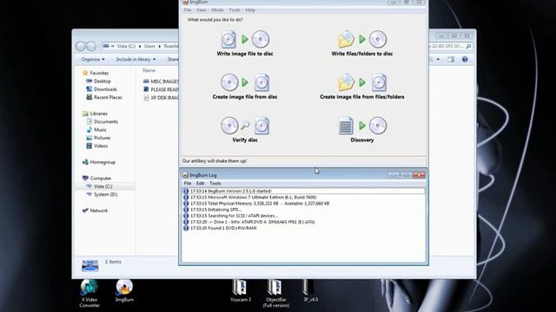Viewport: 556px width, 312px height.
Task: Open ImgBurn desktop shortcut
Action: click(124, 291)
